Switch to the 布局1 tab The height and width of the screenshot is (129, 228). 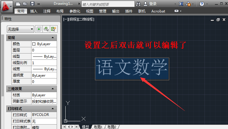[x=98, y=127]
